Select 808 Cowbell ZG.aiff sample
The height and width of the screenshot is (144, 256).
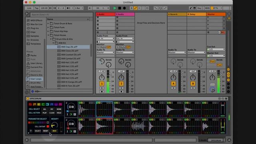point(69,55)
